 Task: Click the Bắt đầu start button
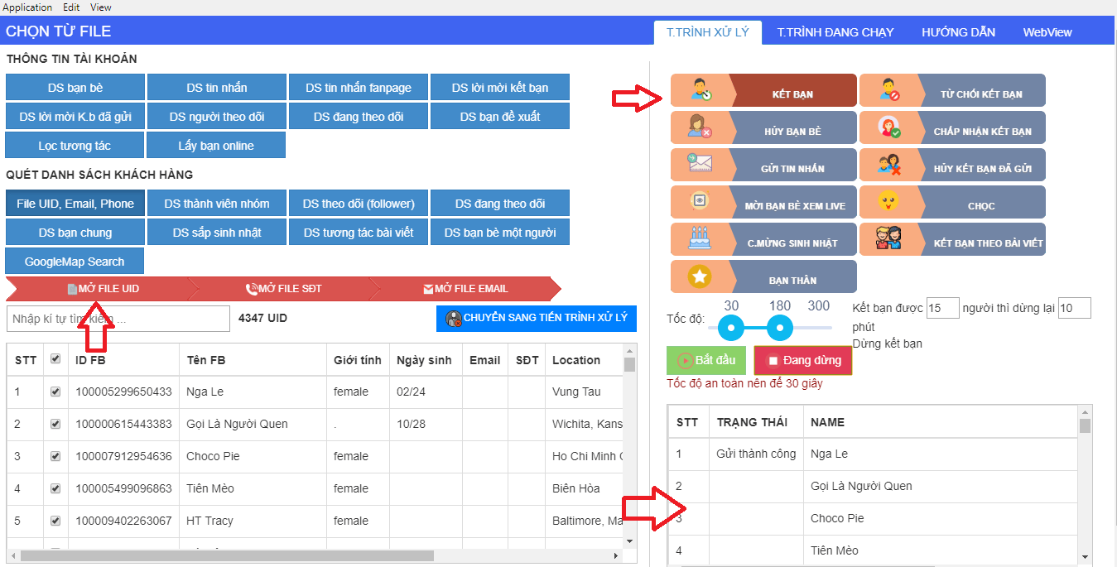pos(706,360)
